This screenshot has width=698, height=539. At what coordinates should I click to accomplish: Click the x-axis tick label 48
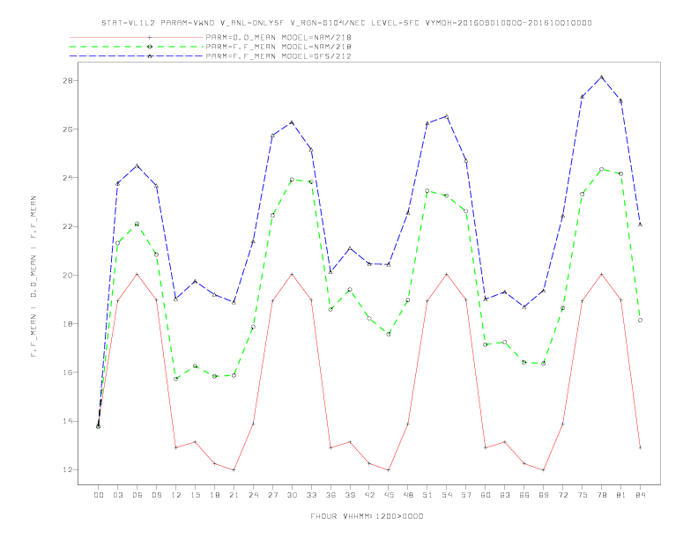408,495
